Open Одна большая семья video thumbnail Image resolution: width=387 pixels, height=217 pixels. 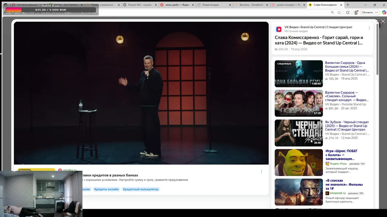pos(299,74)
